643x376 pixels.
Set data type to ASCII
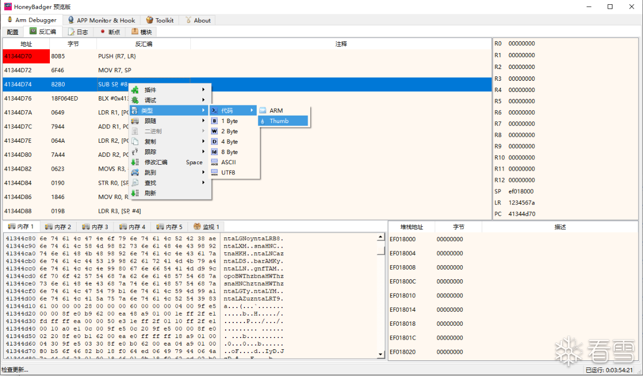(x=234, y=162)
